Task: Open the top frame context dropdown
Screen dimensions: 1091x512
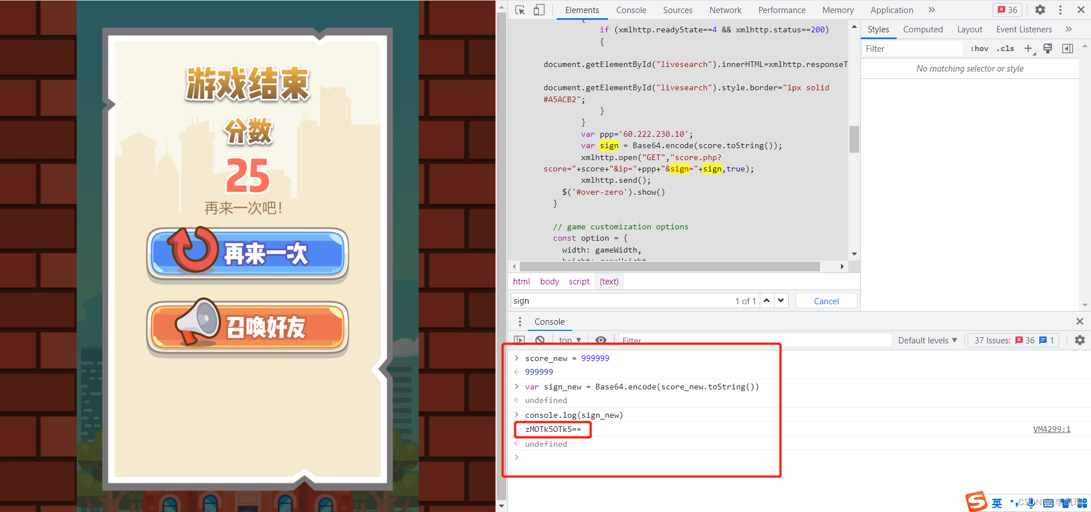Action: (x=569, y=339)
